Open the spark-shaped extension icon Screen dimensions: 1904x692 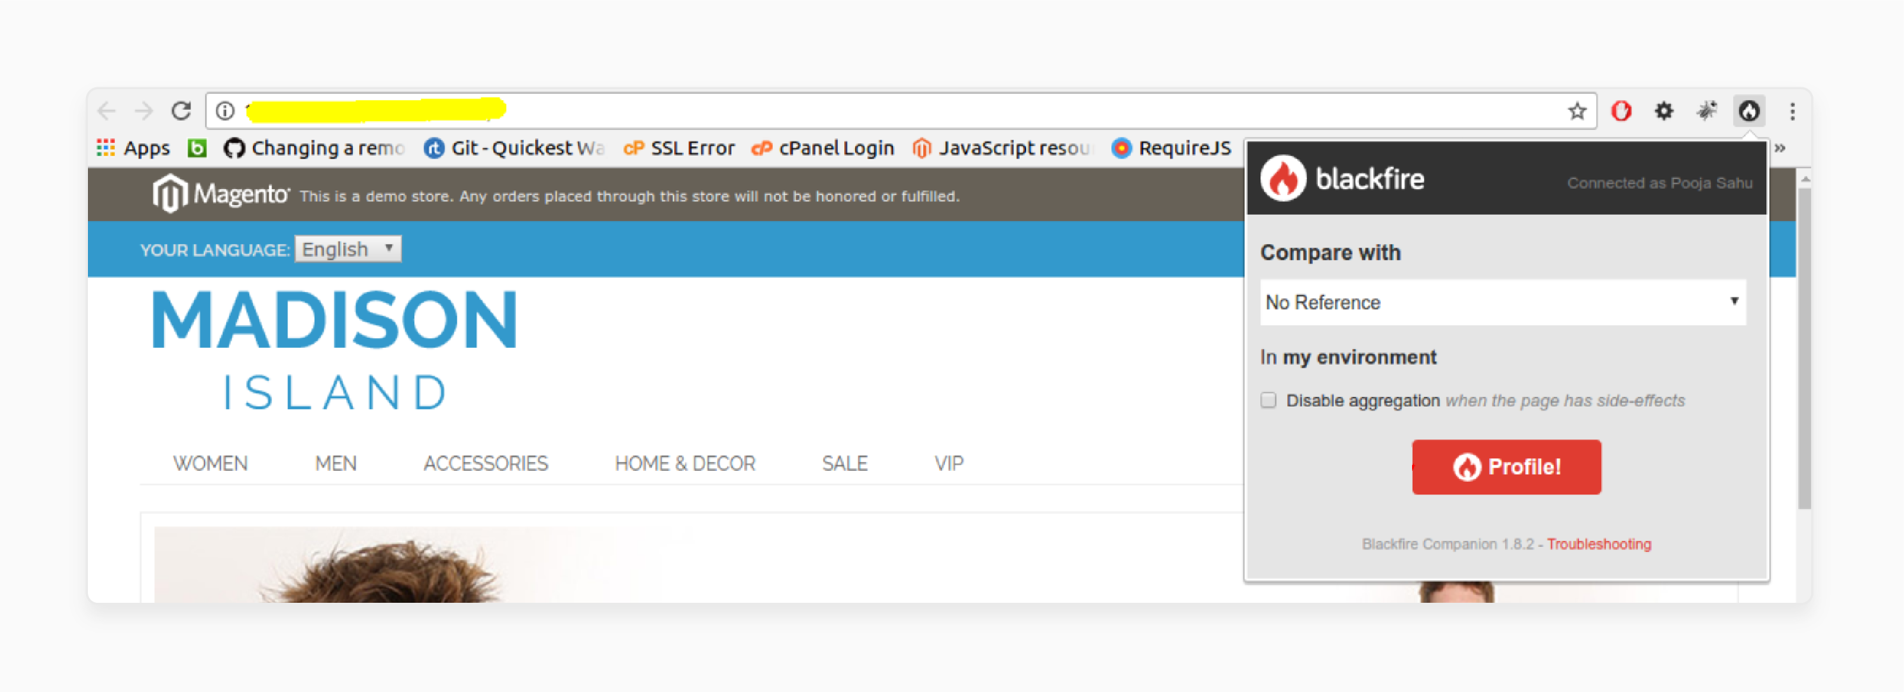tap(1706, 111)
